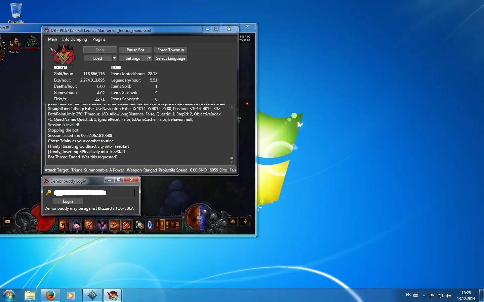Click the Gold/hour value 118,866,116
The height and width of the screenshot is (302, 484).
coord(94,74)
